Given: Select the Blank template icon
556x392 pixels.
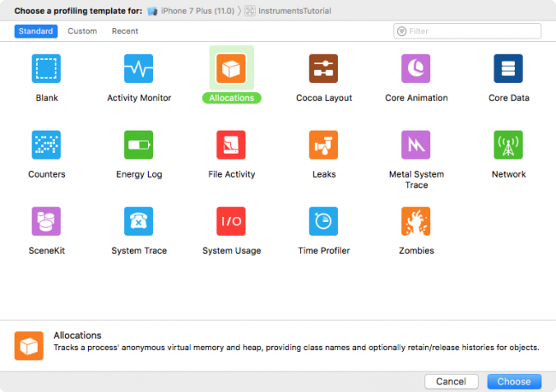Looking at the screenshot, I should pos(46,68).
